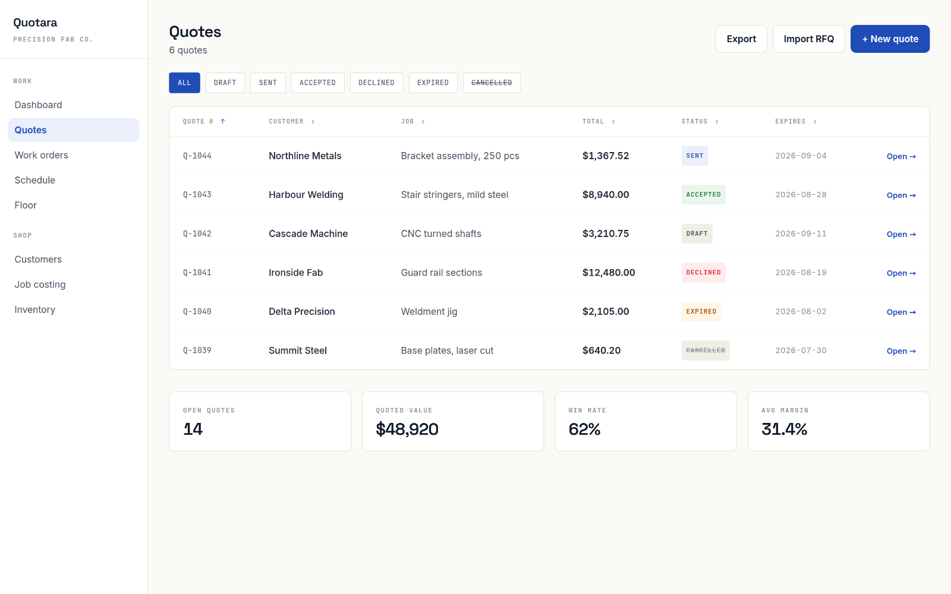The width and height of the screenshot is (951, 594).
Task: Open Job costing page
Action: [x=74, y=285]
